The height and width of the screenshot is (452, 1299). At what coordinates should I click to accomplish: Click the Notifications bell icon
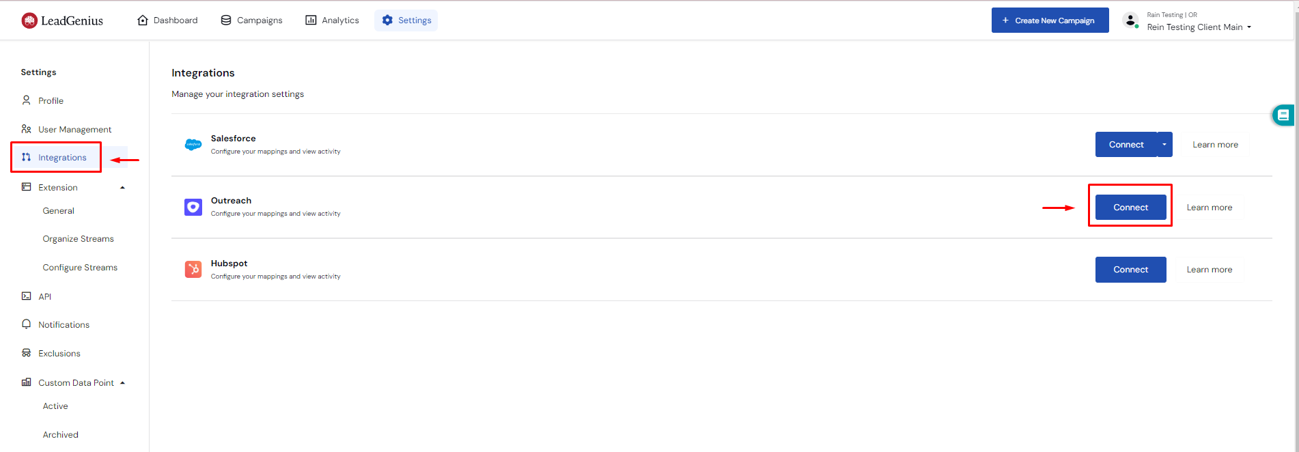tap(27, 324)
